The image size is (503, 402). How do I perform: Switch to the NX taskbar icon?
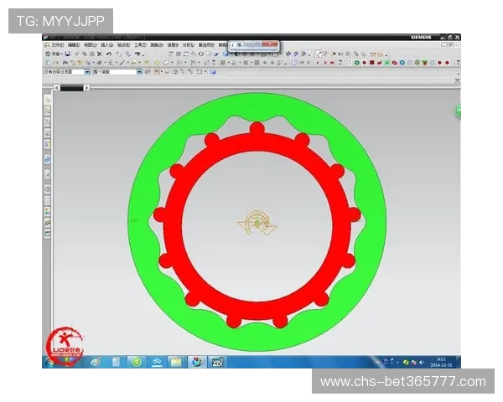197,362
